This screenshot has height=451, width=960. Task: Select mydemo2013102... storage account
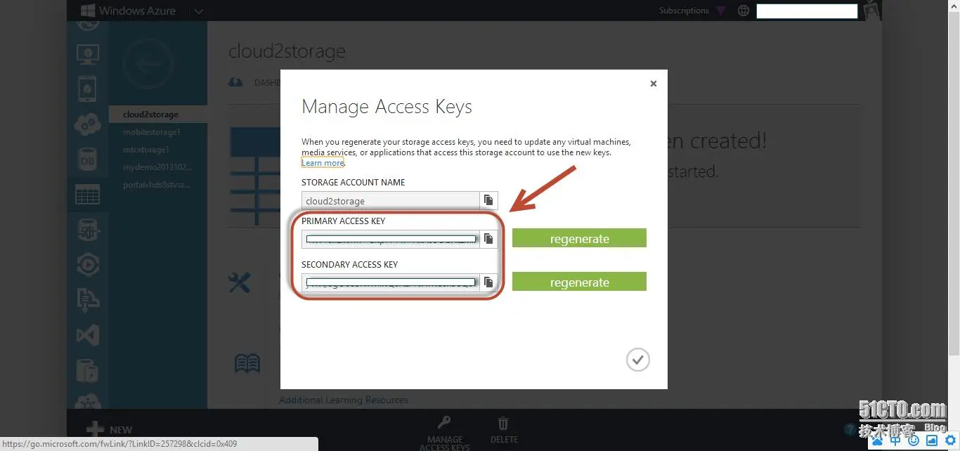click(x=158, y=167)
